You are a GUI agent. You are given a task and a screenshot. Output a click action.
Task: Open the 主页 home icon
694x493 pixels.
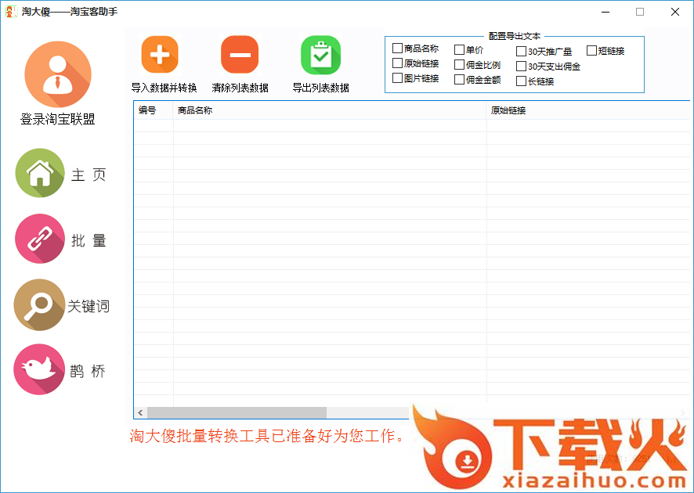click(40, 173)
